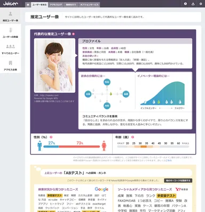Screen dimensions: 205x212
Task: Click the ヒートマップ keyword
Action: tap(57, 204)
